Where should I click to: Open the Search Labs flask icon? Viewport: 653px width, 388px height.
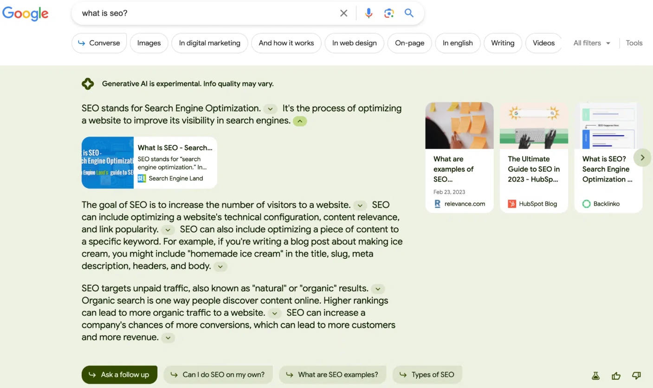click(x=595, y=375)
